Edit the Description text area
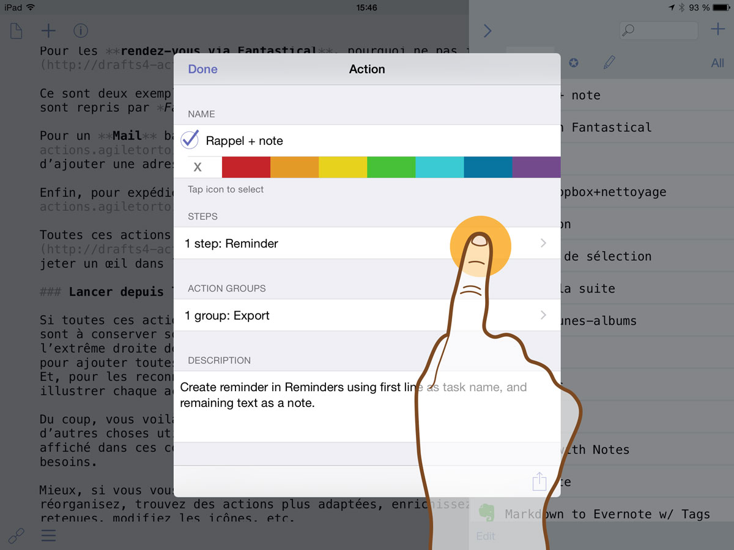Screen dimensions: 734x550 tap(367, 406)
